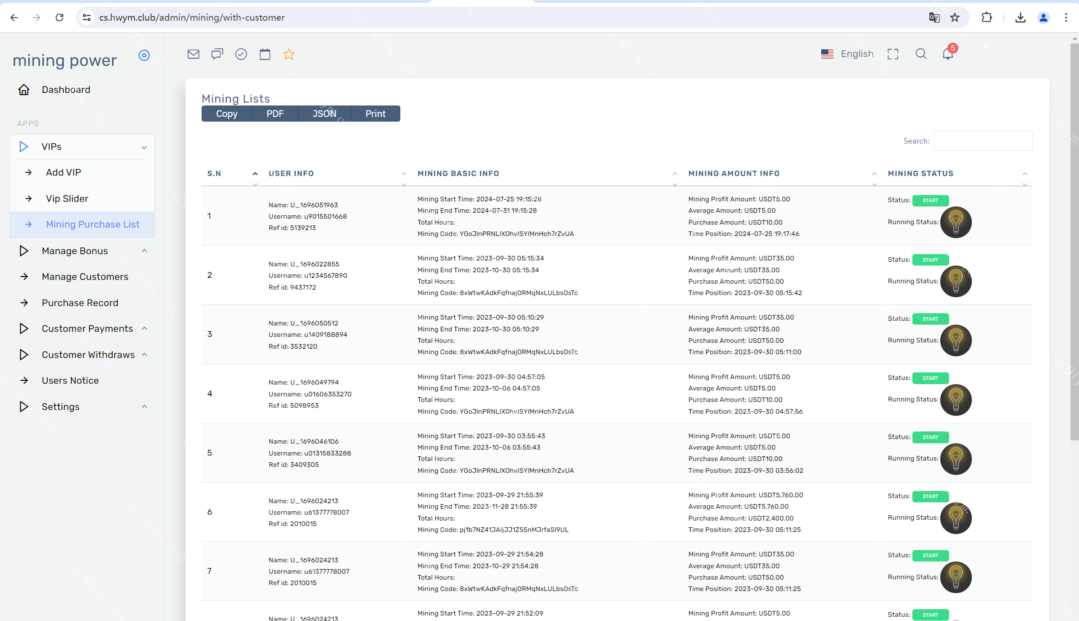Image resolution: width=1079 pixels, height=621 pixels.
Task: Click the checkmark circle task icon
Action: point(241,54)
